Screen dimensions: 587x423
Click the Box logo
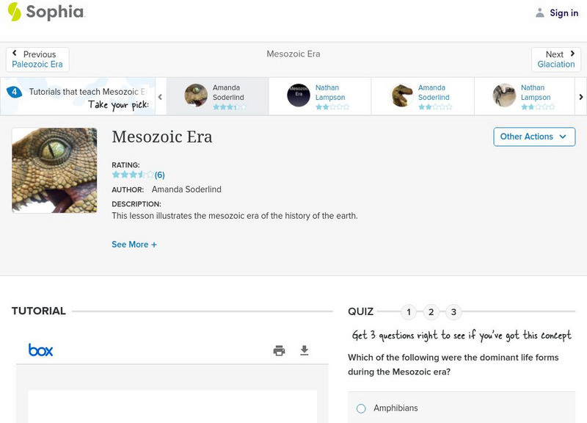click(x=40, y=350)
